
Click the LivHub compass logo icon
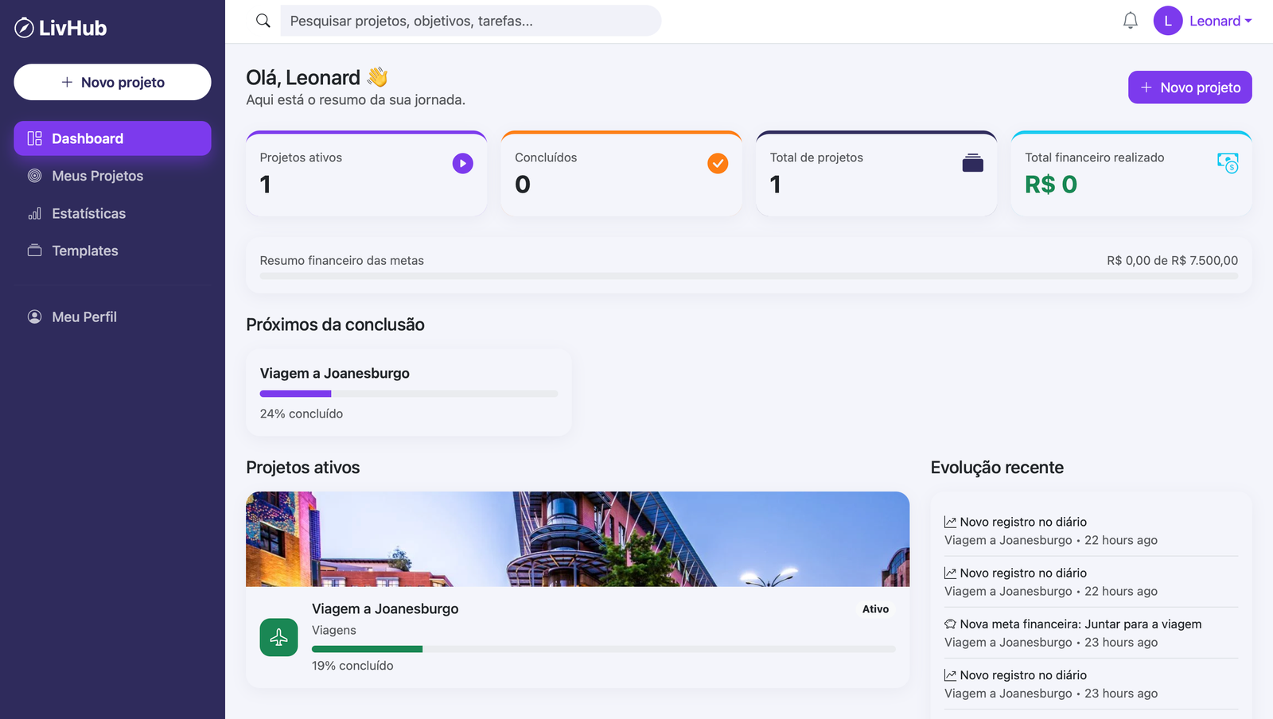(24, 28)
